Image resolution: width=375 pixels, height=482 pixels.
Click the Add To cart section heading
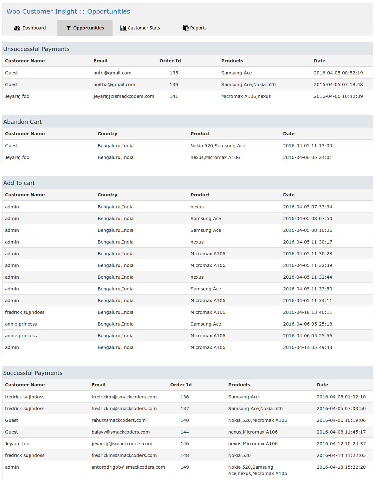(19, 183)
